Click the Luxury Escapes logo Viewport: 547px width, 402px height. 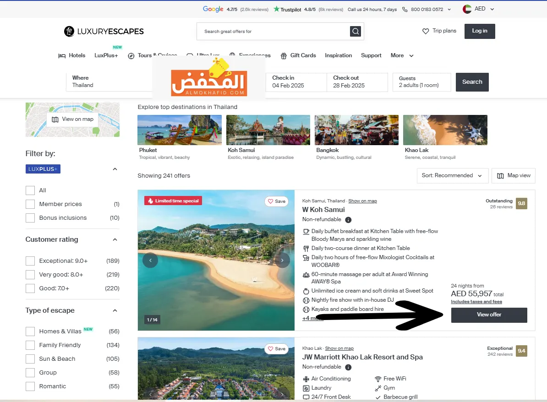[104, 32]
